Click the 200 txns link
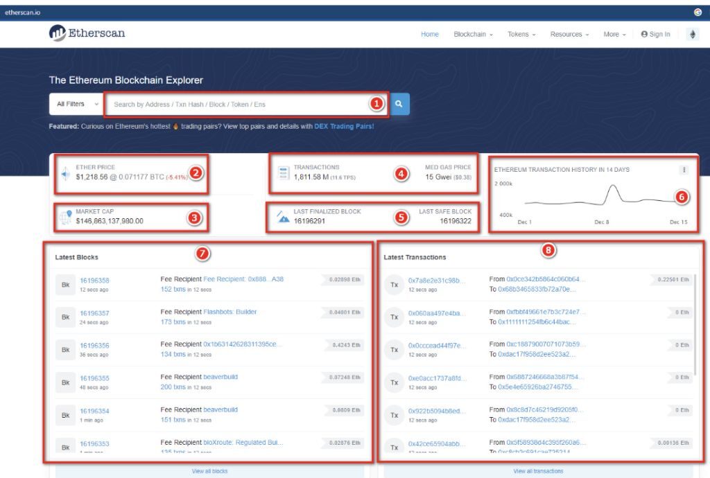 [173, 387]
